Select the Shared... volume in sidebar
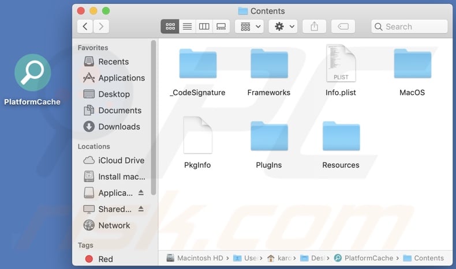Viewport: 456px width, 269px height. point(107,209)
